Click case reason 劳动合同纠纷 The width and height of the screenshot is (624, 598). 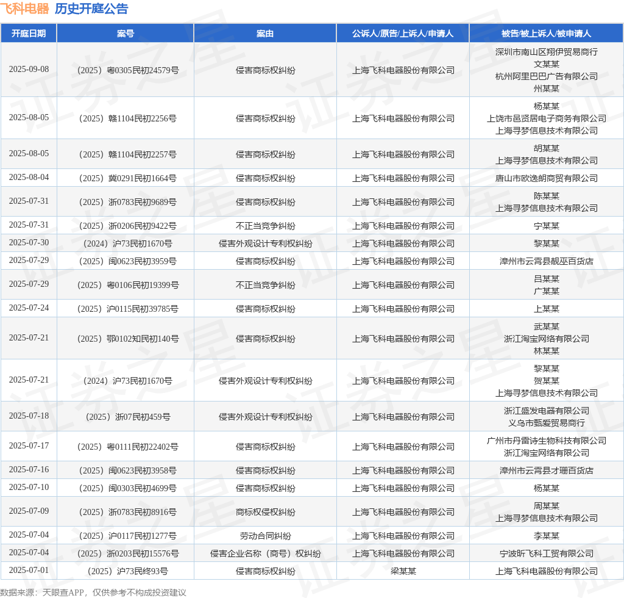[266, 536]
